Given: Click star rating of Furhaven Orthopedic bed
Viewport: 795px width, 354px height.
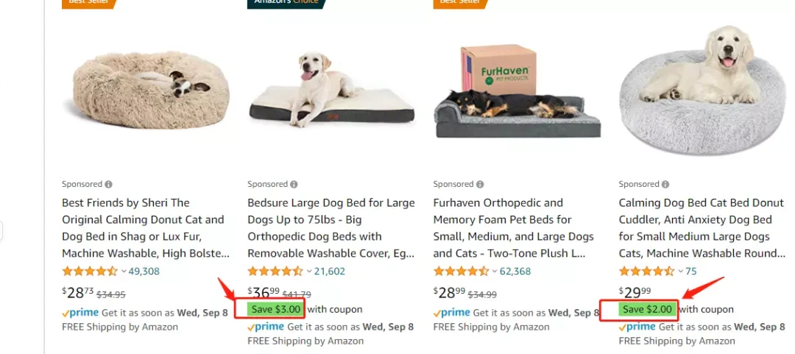Looking at the screenshot, I should (462, 271).
